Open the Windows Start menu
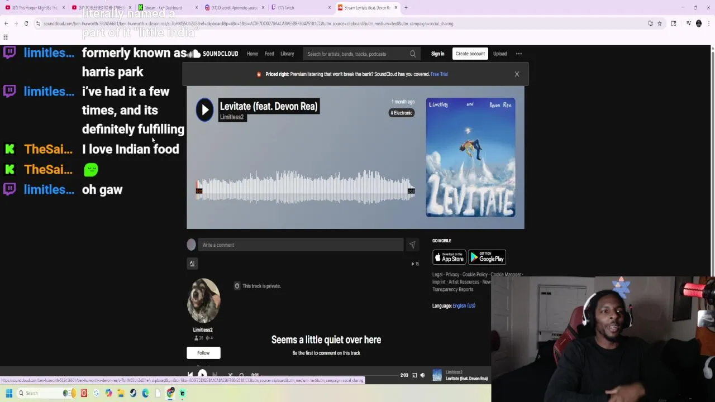This screenshot has width=715, height=402. [8, 393]
